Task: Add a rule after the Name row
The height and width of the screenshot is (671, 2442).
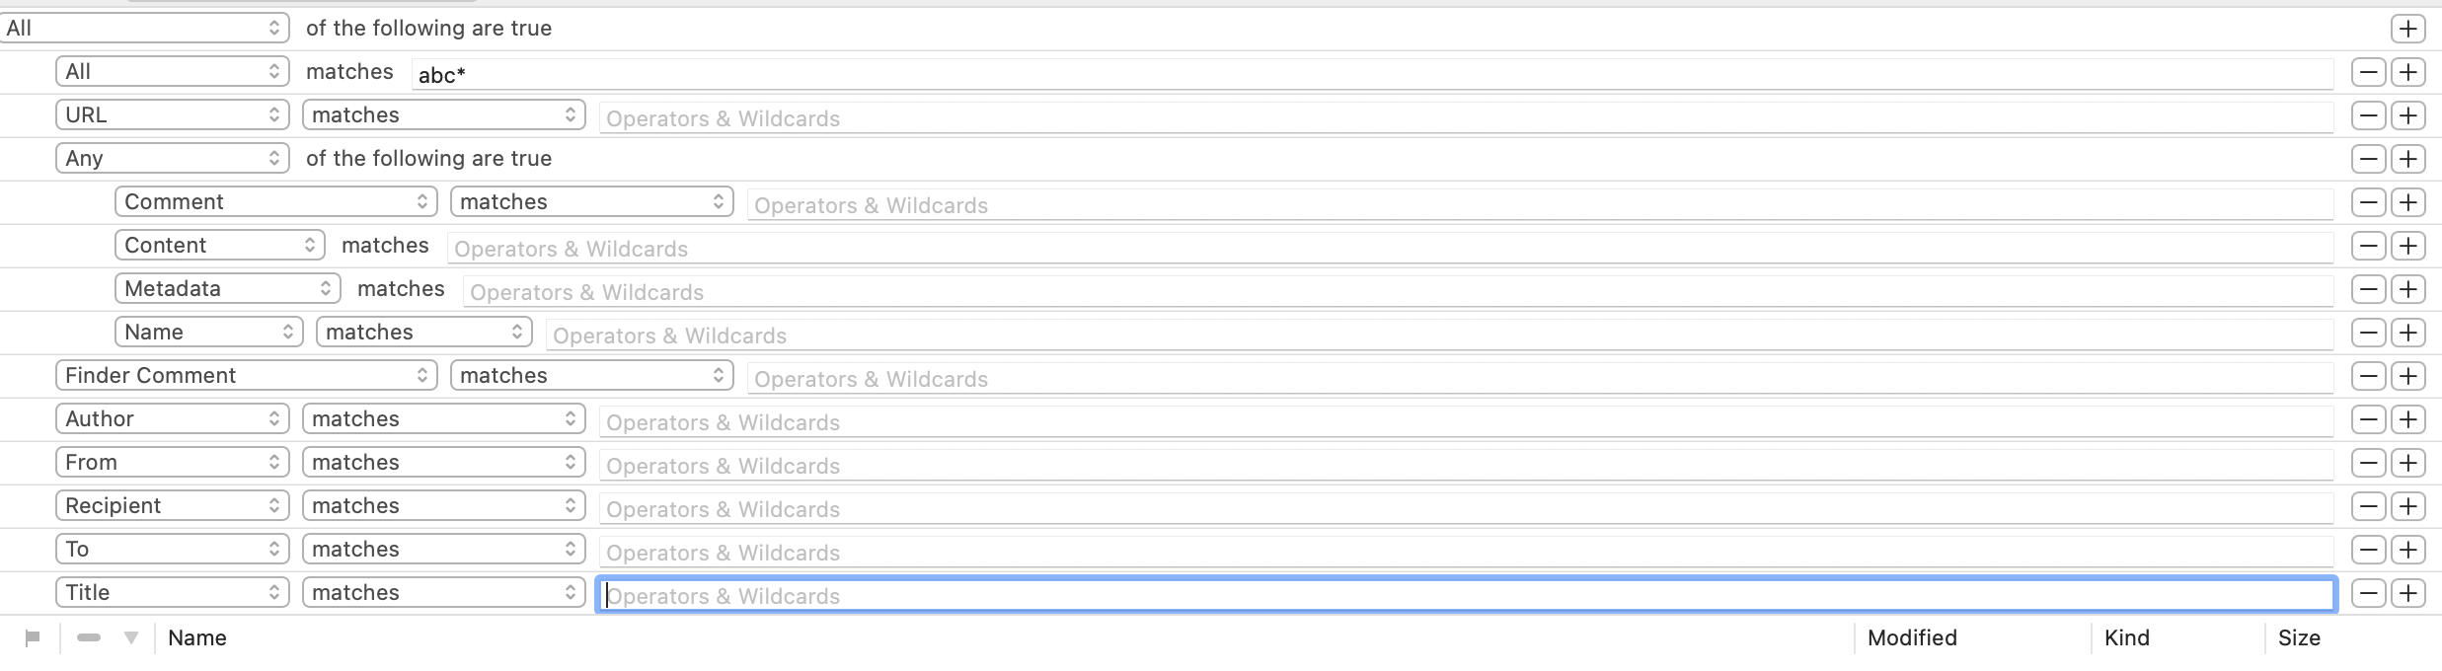Action: coord(2407,333)
